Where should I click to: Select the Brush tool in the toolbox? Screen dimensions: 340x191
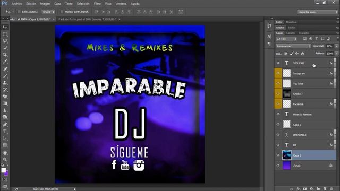5,76
